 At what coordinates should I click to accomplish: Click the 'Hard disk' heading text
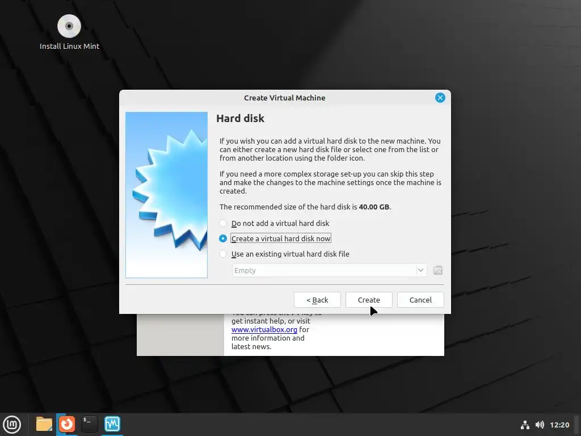240,118
